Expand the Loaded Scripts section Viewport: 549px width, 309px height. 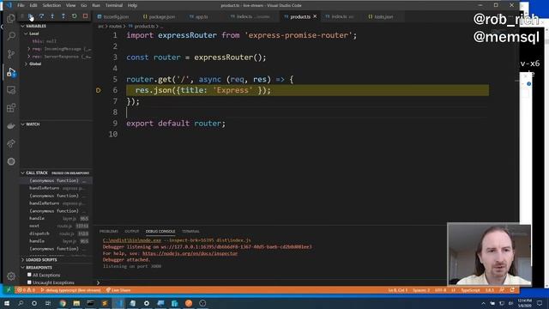click(x=23, y=259)
